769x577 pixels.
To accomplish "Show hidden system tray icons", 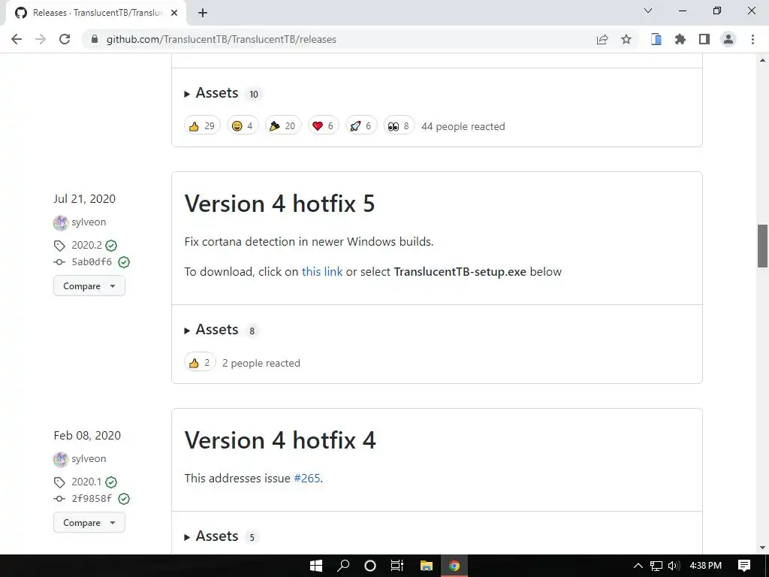I will (x=638, y=566).
